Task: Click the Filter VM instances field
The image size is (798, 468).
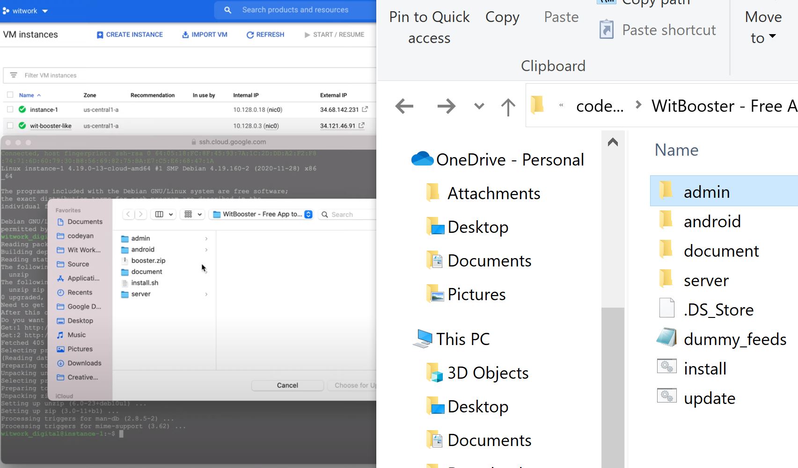Action: [x=190, y=75]
